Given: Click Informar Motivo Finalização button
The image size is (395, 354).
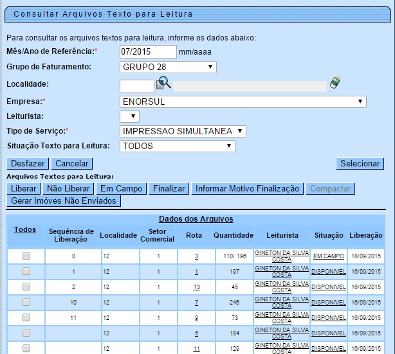Looking at the screenshot, I should [248, 188].
